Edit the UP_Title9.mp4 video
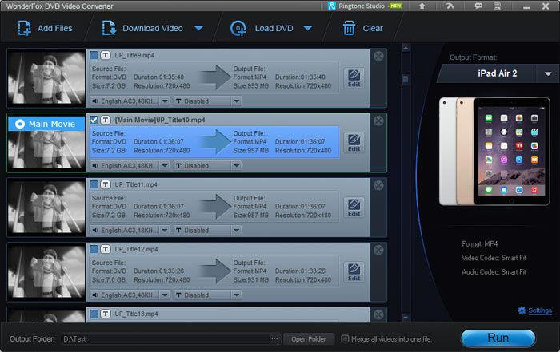Viewport: 560px width, 352px height. [354, 78]
